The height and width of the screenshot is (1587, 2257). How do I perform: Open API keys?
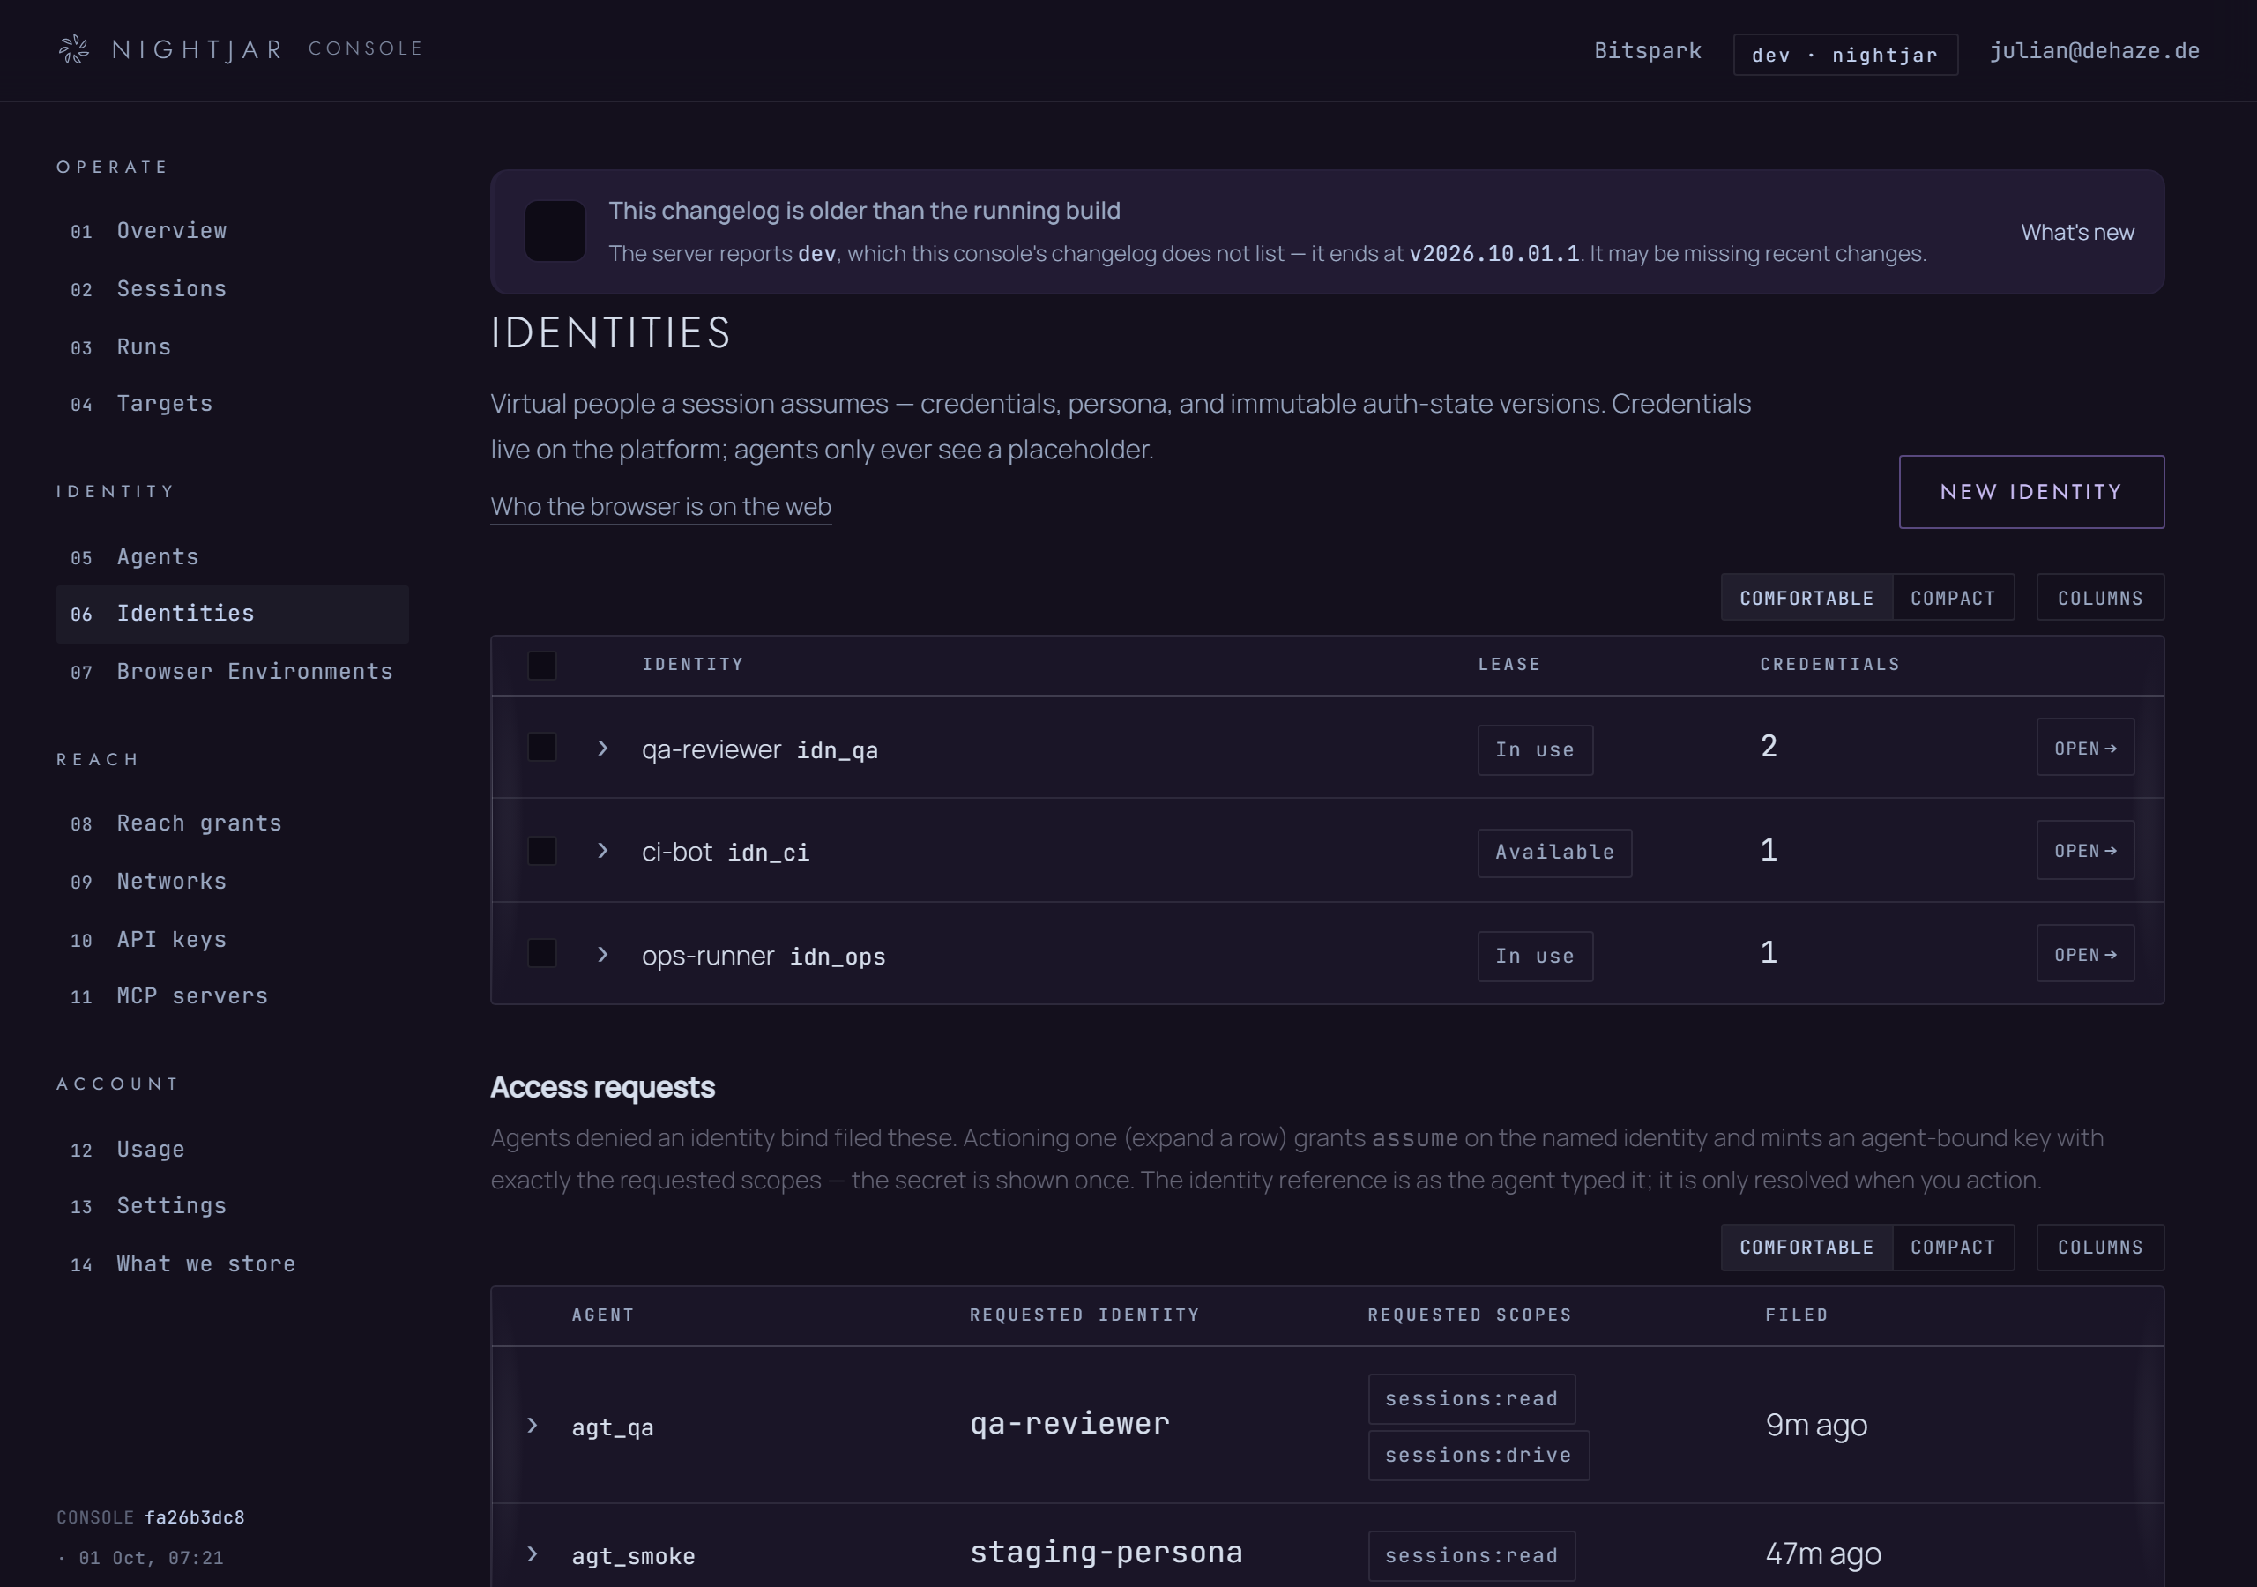(x=233, y=940)
